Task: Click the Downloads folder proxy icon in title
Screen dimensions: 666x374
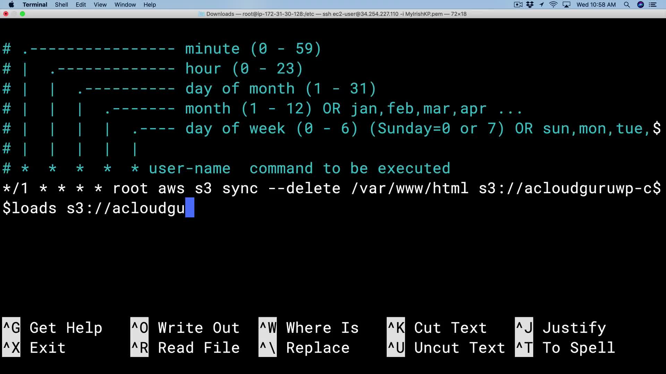Action: tap(201, 14)
